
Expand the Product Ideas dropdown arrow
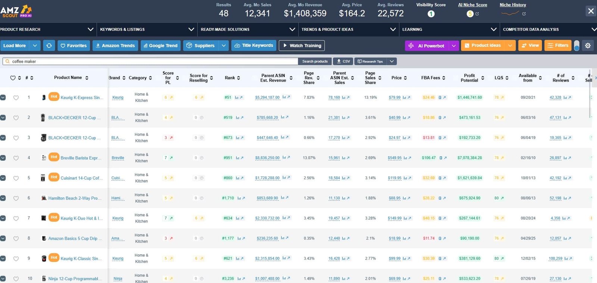510,45
